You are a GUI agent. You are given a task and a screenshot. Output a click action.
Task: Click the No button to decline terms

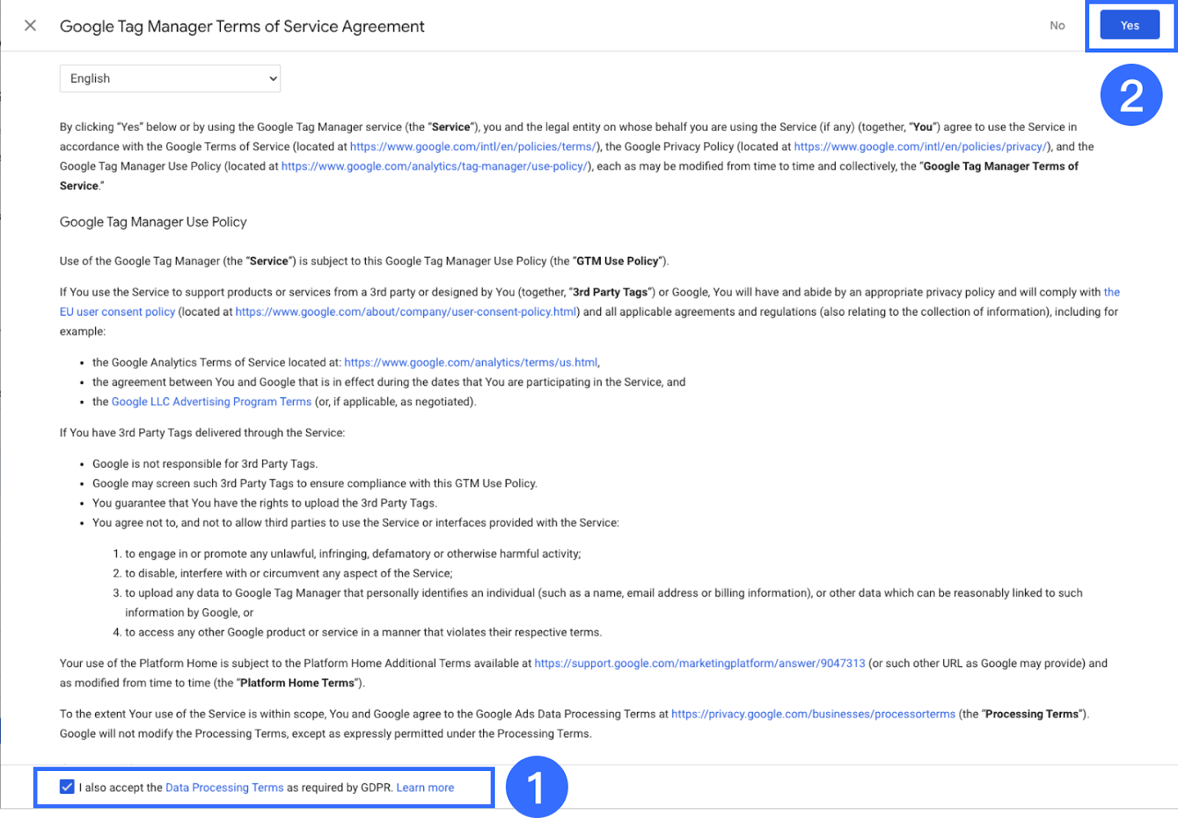[x=1057, y=26]
